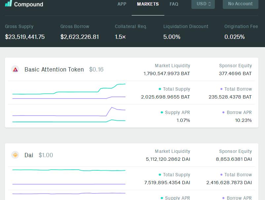Click the Gross Supply label

(19, 26)
